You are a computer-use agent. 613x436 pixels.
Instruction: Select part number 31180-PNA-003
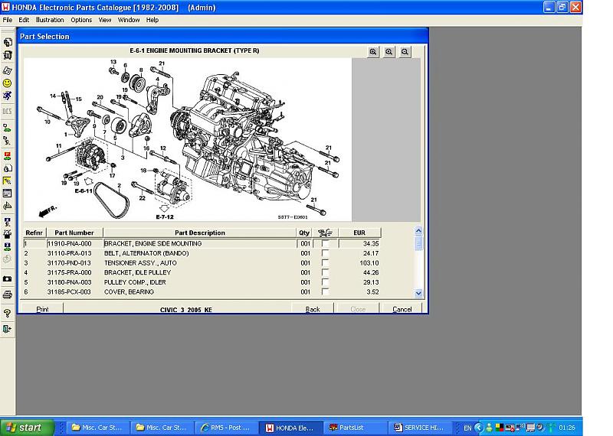(x=69, y=282)
